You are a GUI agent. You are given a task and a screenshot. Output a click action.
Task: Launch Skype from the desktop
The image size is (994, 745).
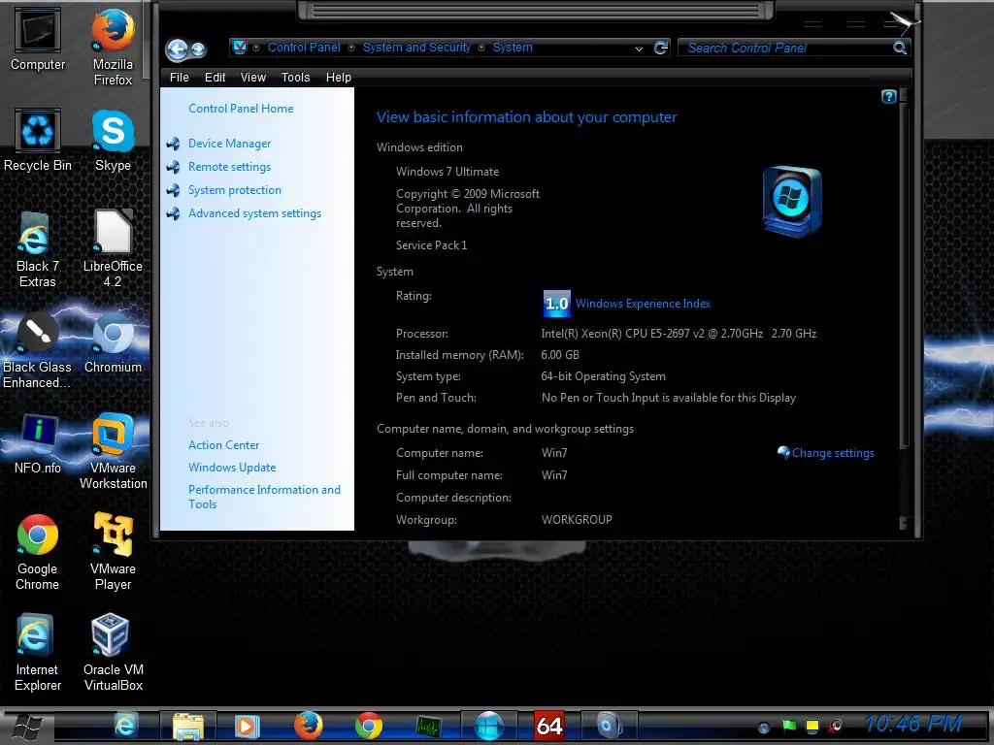113,140
